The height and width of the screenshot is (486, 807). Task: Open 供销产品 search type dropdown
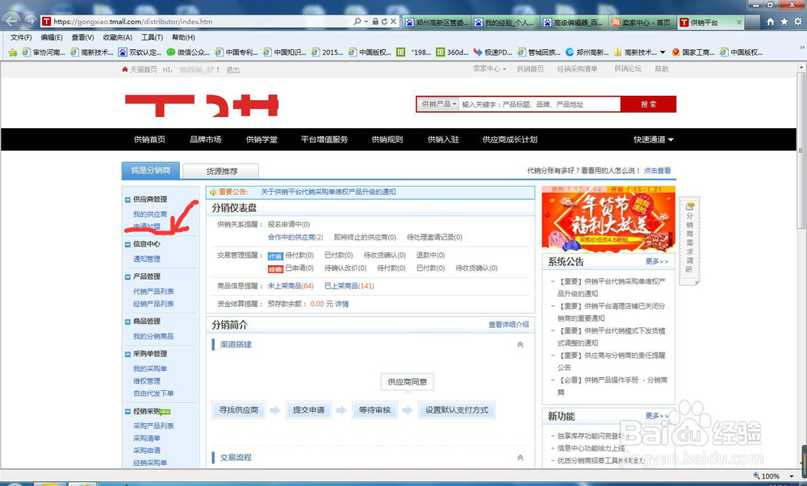point(438,104)
